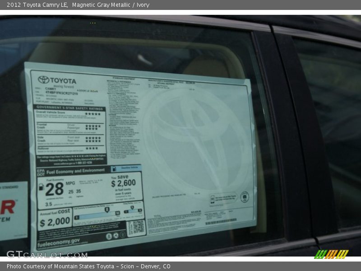Click the EPA DOT emblem
Screen dimensions: 361x271
pyautogui.click(x=41, y=173)
